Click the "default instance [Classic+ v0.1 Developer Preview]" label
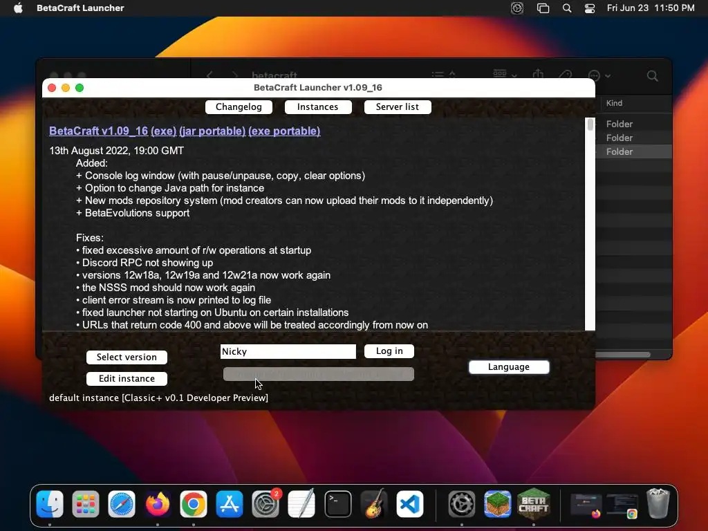Image resolution: width=708 pixels, height=531 pixels. coord(158,398)
